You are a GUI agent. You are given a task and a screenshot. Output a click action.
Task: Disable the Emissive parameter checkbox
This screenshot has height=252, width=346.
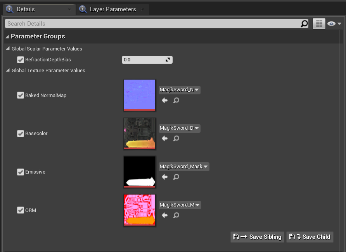21,172
